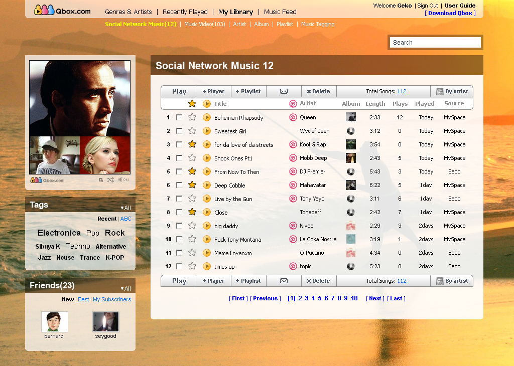The height and width of the screenshot is (366, 514).
Task: Star the Sweetest Girl song
Action: (192, 131)
